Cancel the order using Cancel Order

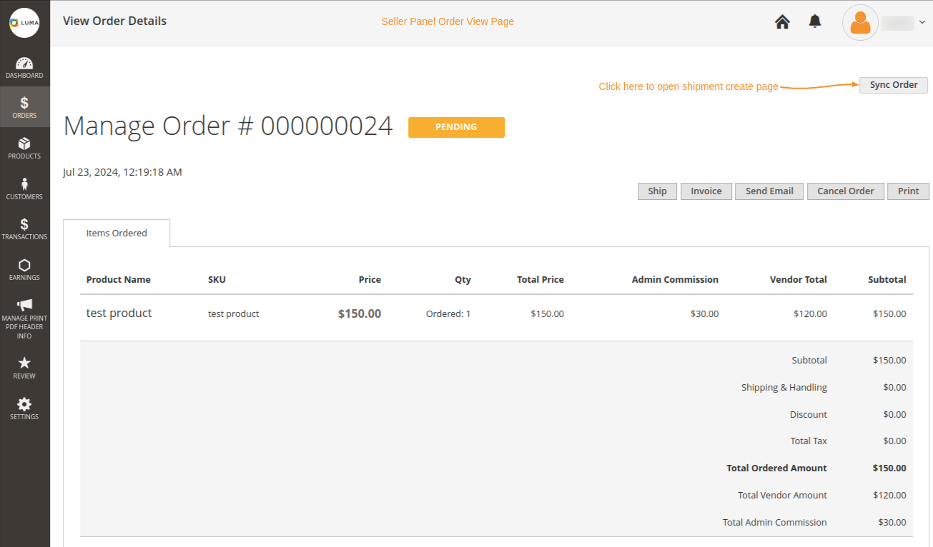click(x=845, y=191)
